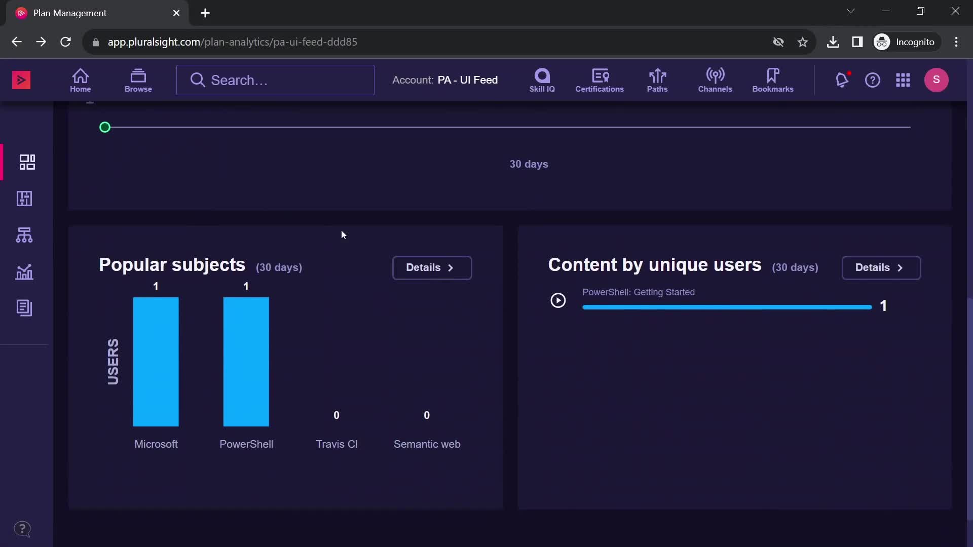Open Bookmarks from the navigation bar

pyautogui.click(x=772, y=80)
